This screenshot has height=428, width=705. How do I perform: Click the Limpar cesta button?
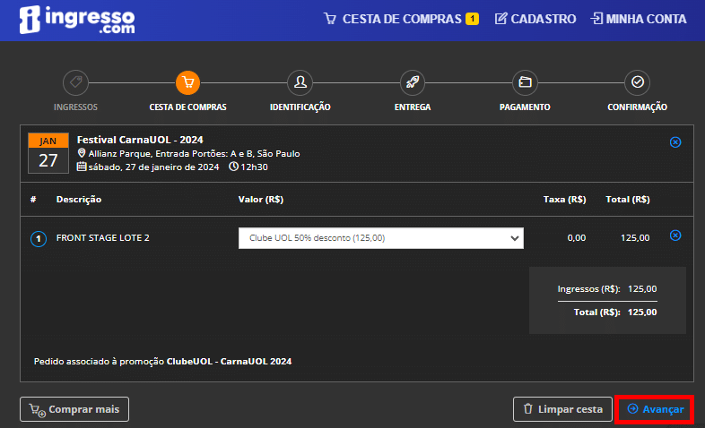click(562, 409)
